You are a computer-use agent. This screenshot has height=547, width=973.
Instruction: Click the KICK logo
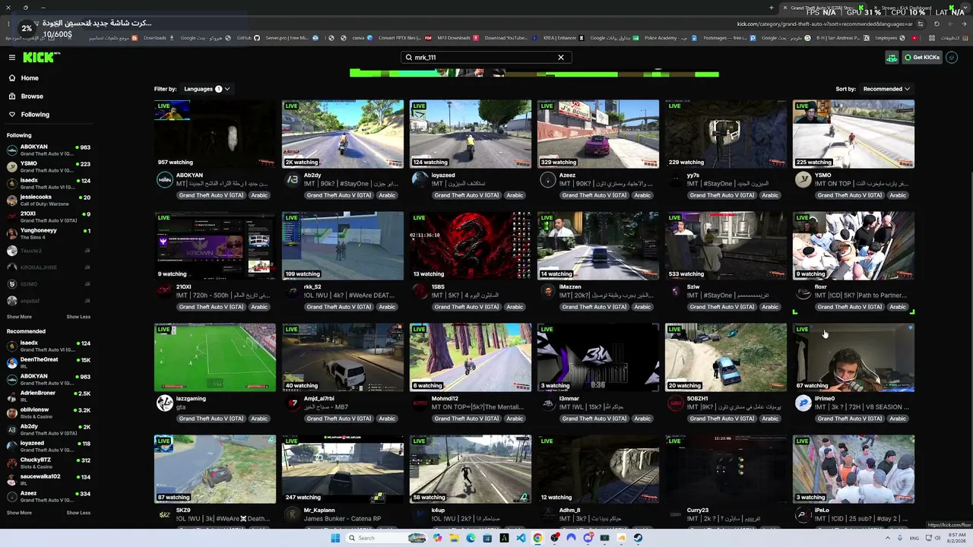tap(41, 57)
